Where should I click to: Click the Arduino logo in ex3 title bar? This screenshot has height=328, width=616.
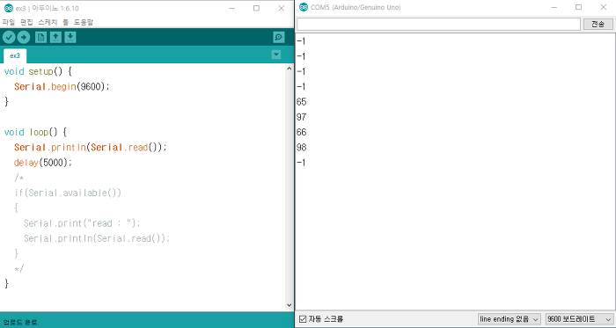click(x=8, y=8)
